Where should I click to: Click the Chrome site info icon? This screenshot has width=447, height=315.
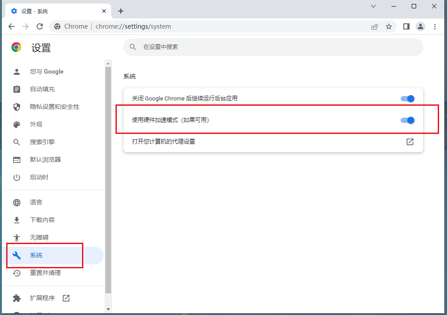[x=57, y=26]
